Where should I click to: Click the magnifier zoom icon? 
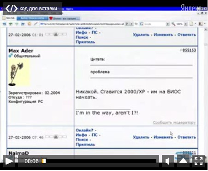click(173, 24)
